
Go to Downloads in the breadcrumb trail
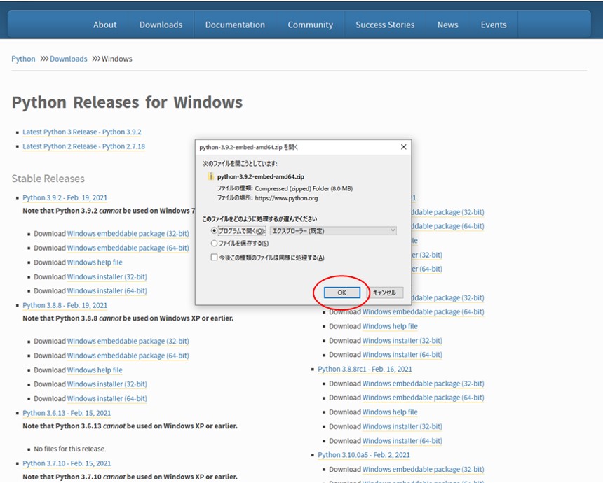(x=69, y=59)
